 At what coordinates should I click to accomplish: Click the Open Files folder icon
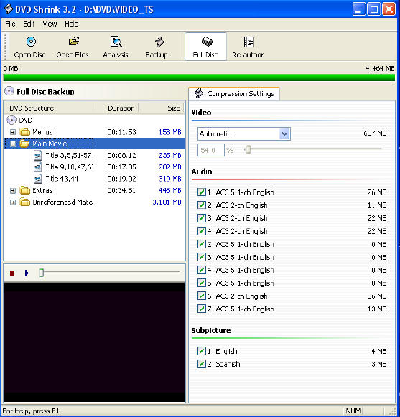click(x=74, y=42)
